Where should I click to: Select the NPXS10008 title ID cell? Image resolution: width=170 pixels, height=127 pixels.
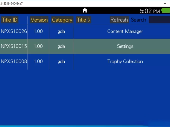(x=14, y=61)
